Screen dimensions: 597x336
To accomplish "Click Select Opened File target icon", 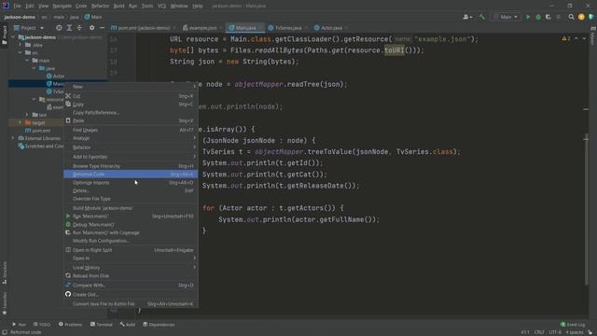I will (59, 28).
